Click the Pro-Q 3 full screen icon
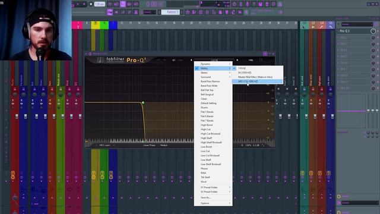Image resolution: width=380 pixels, height=214 pixels. coord(261,60)
